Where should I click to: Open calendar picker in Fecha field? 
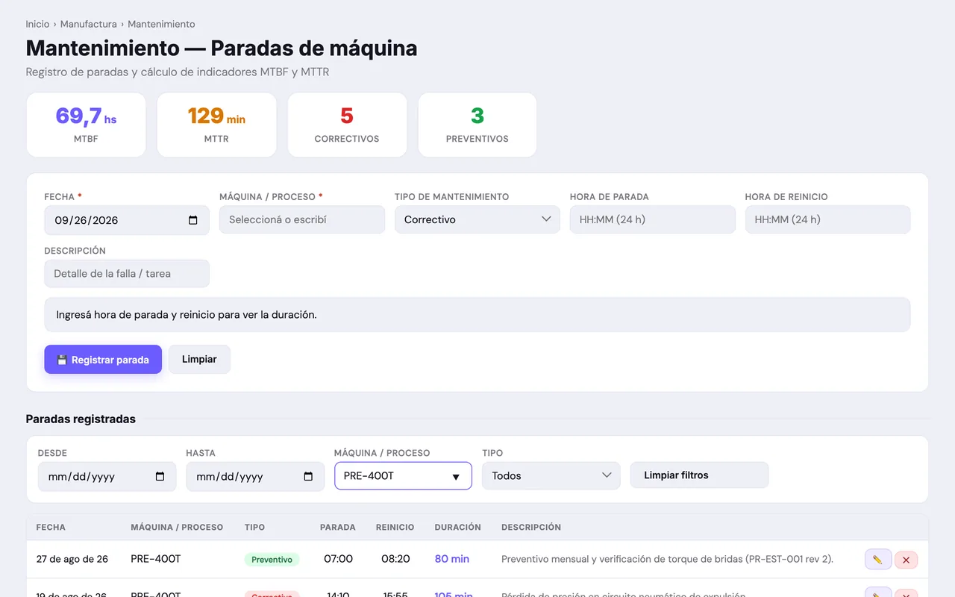193,220
